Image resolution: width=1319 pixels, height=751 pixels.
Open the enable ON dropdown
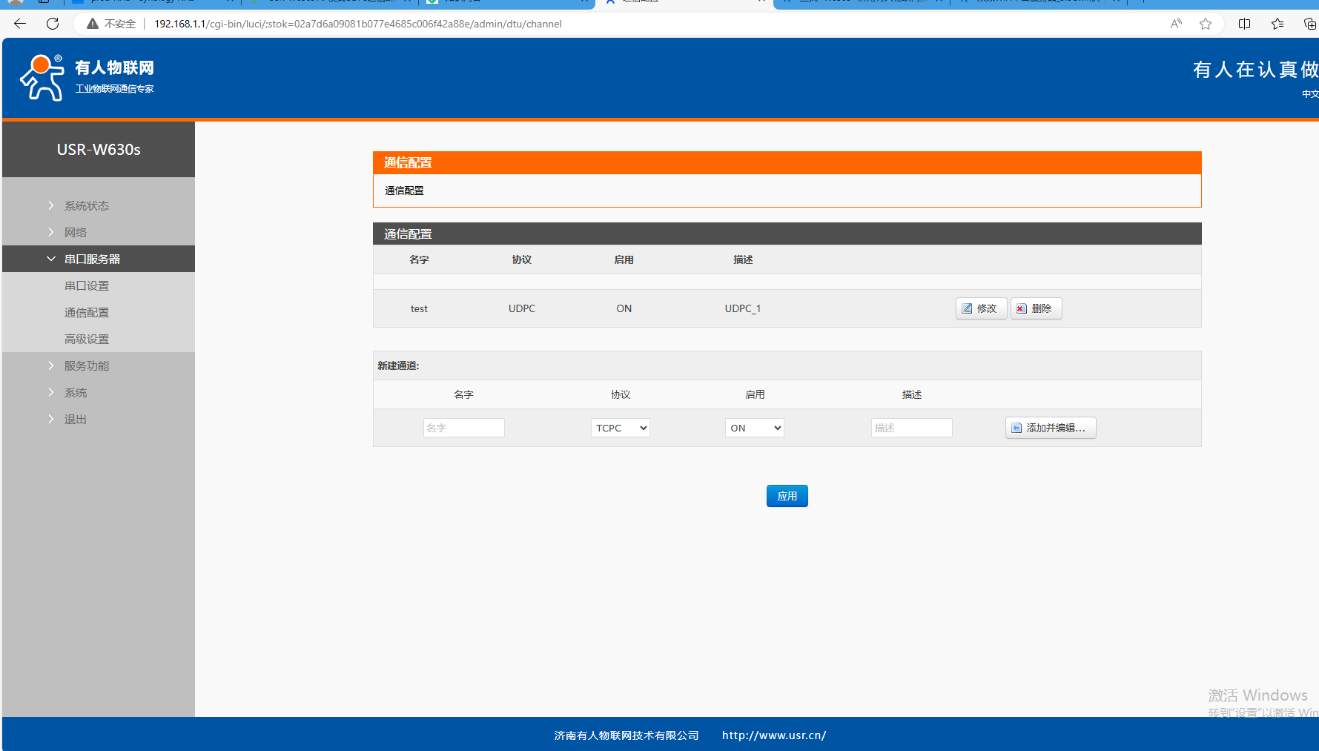tap(754, 428)
